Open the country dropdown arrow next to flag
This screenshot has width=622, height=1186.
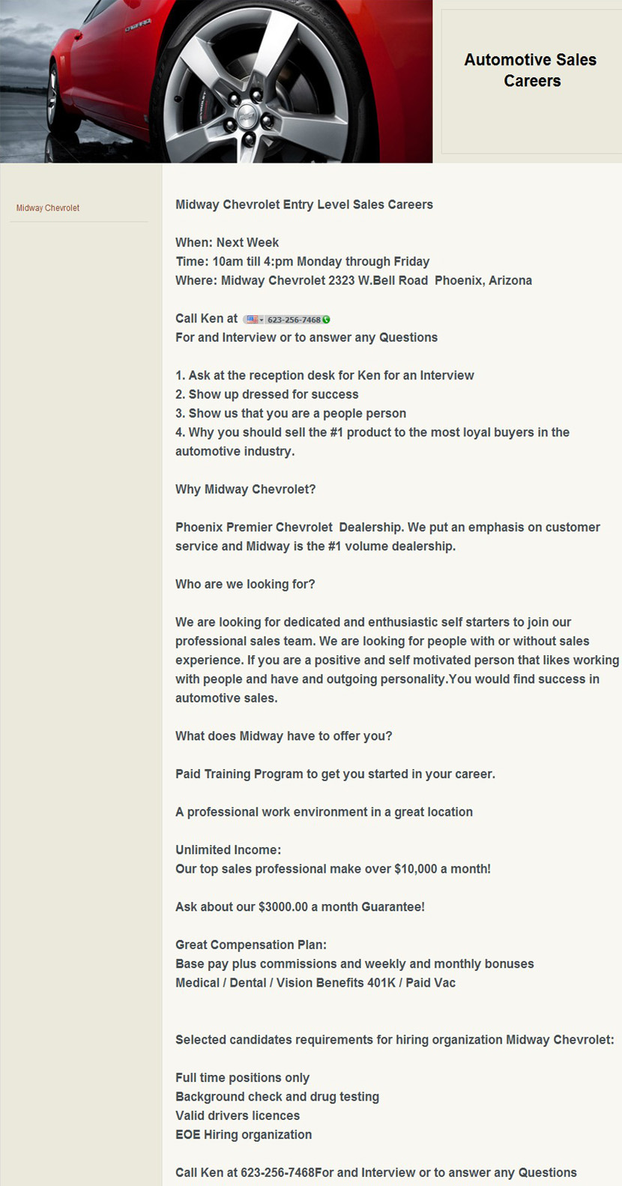pos(262,320)
